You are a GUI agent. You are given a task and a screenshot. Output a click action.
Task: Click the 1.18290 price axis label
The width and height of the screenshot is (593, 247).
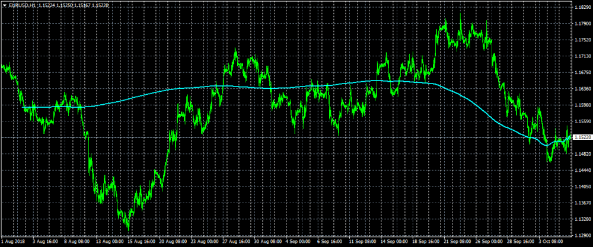(x=582, y=7)
